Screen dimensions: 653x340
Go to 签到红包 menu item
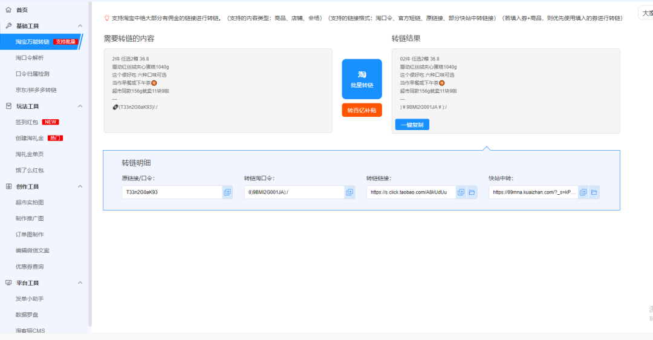pyautogui.click(x=27, y=122)
